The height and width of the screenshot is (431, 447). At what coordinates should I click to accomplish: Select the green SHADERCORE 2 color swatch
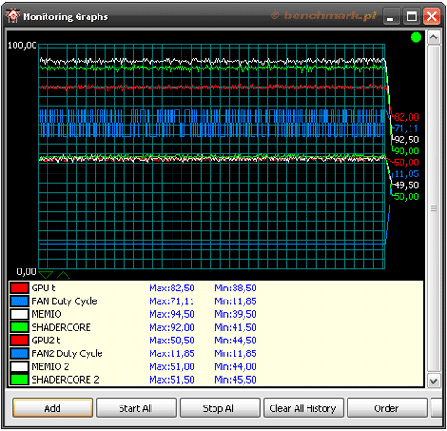click(19, 380)
